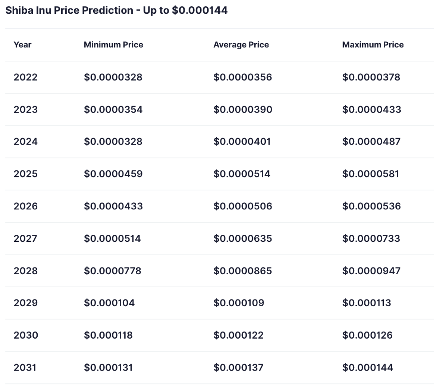
Task: Click the 2025 maximum price $0.0000581
Action: pos(371,174)
